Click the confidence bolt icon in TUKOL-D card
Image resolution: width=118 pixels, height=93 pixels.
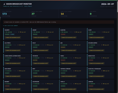(74, 84)
